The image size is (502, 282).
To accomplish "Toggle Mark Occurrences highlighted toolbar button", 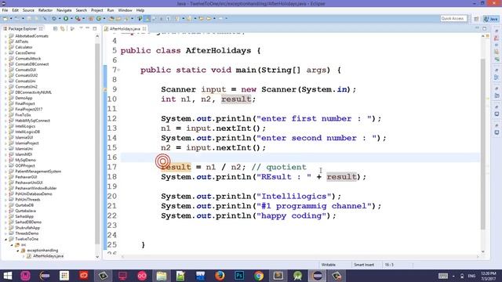I will 147,19.
